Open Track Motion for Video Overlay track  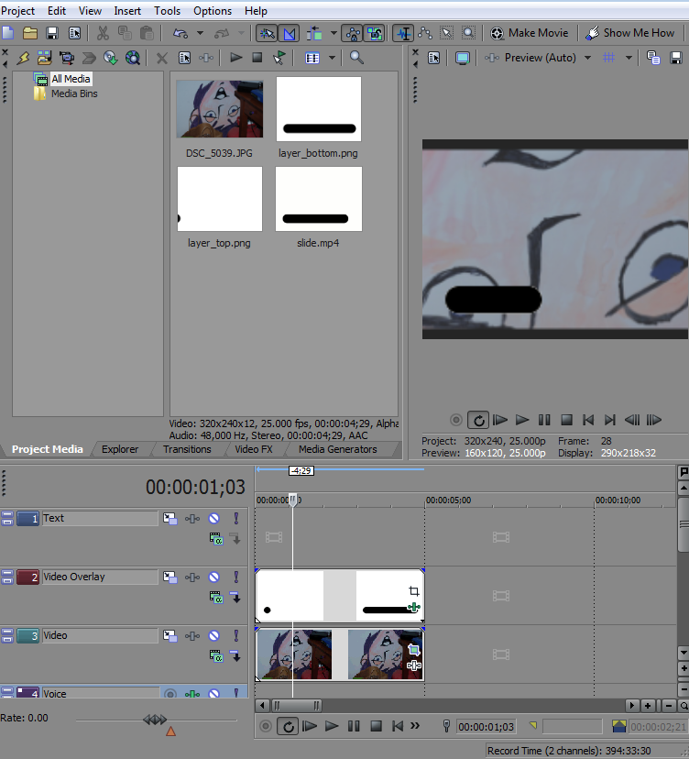170,577
